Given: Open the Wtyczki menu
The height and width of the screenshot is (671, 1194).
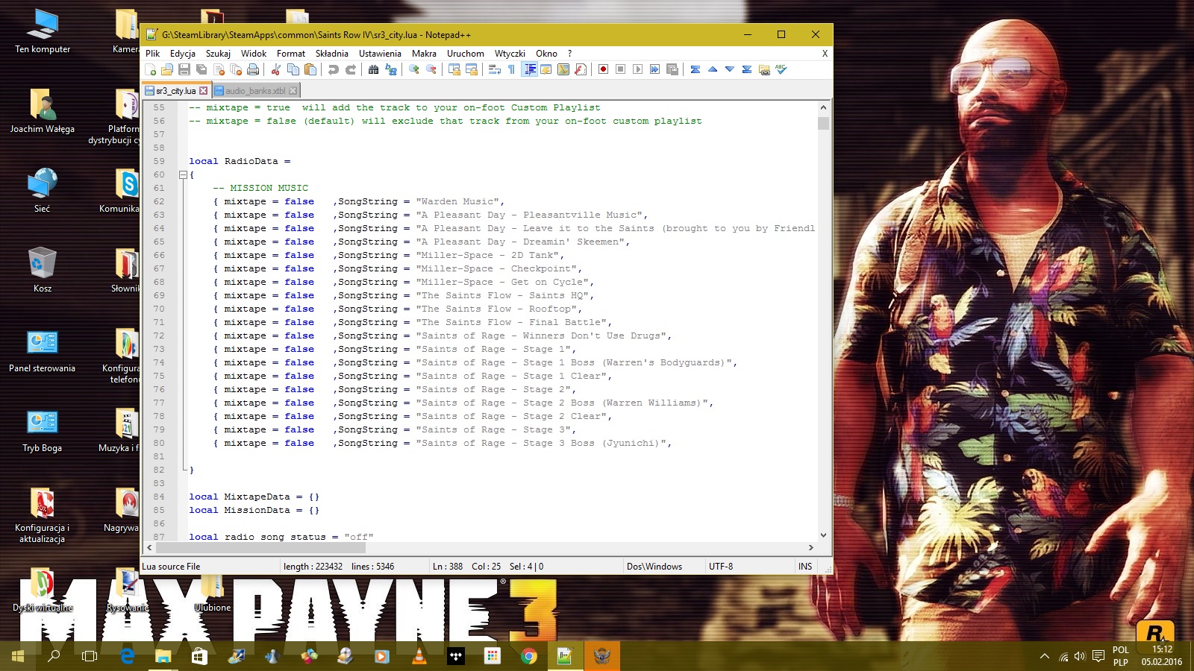Looking at the screenshot, I should [510, 54].
